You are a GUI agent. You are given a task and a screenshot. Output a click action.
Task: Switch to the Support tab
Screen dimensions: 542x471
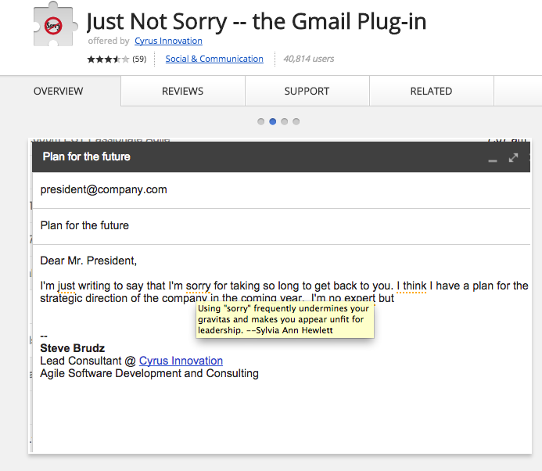(307, 92)
